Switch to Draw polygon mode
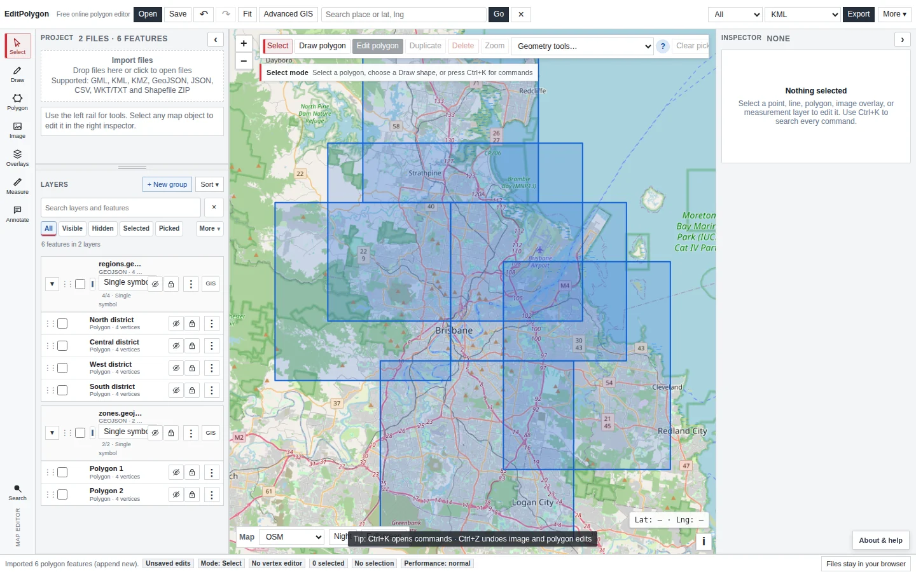Screen dimensions: 916x572 point(323,46)
